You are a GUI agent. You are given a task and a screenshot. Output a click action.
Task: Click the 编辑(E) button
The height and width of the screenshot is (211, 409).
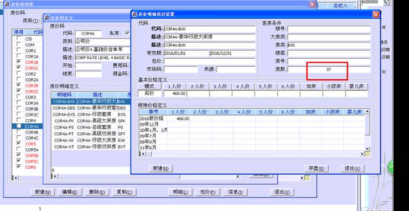(70, 192)
